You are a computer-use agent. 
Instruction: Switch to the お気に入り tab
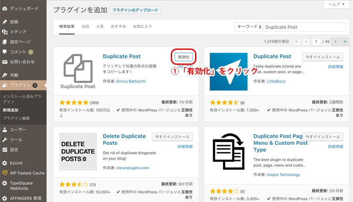[142, 26]
